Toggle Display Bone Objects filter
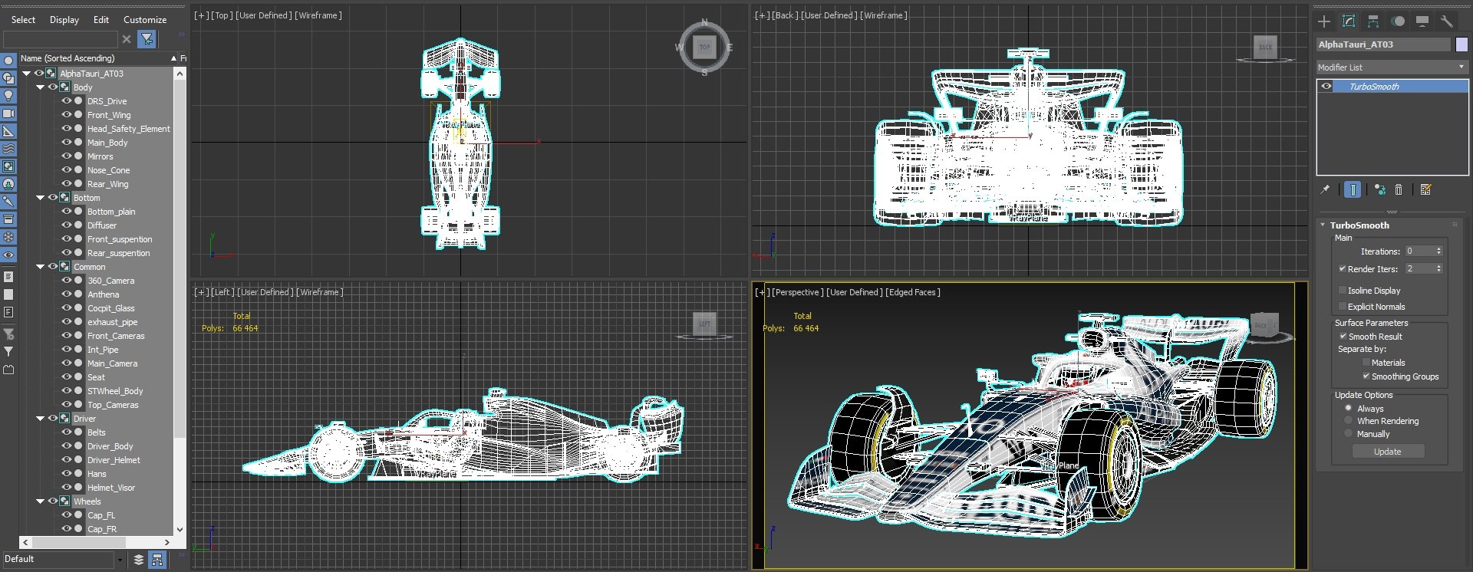This screenshot has height=572, width=1473. (x=8, y=202)
